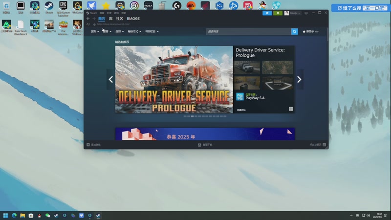
Task: Launch Epic Games Launcher from desktop
Action: point(63,8)
